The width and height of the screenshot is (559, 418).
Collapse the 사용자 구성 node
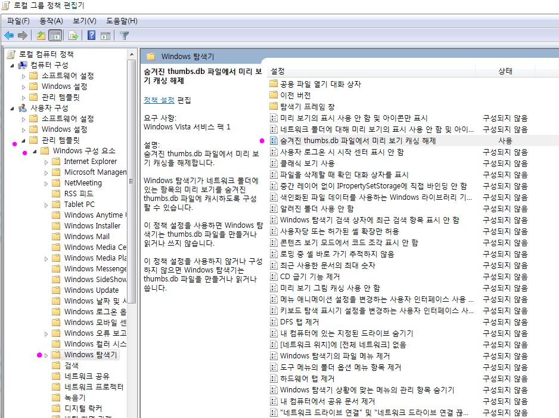pos(13,108)
